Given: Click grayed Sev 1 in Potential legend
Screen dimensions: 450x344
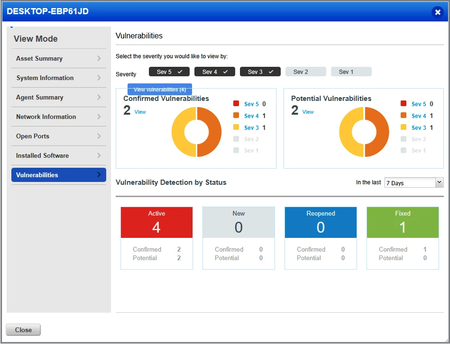Looking at the screenshot, I should tap(419, 151).
